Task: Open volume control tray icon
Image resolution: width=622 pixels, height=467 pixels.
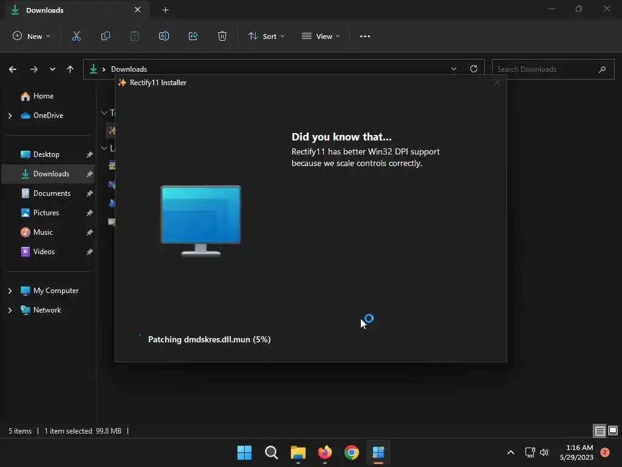Action: 544,452
